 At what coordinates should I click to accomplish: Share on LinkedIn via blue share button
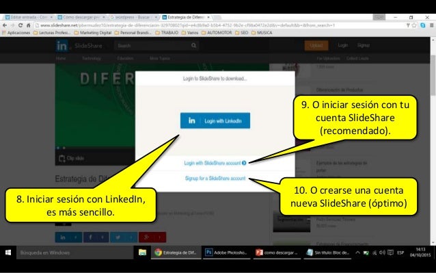pyautogui.click(x=68, y=237)
